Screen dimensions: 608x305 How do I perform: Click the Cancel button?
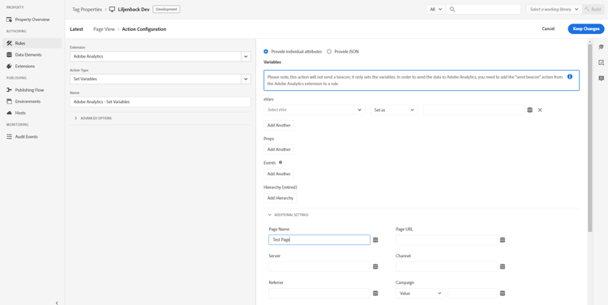click(x=548, y=28)
